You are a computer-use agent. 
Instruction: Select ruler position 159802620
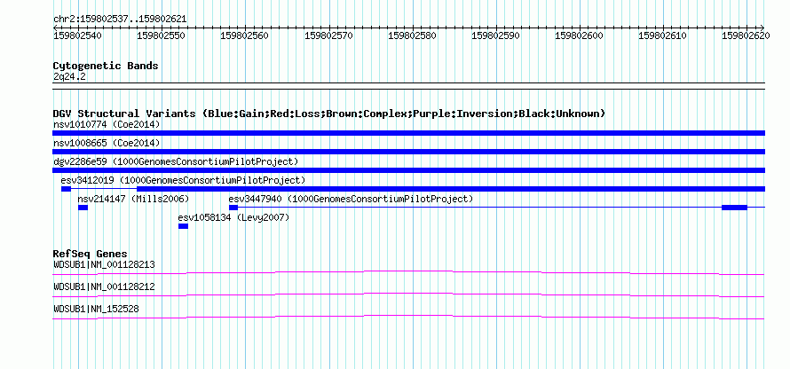[x=746, y=35]
